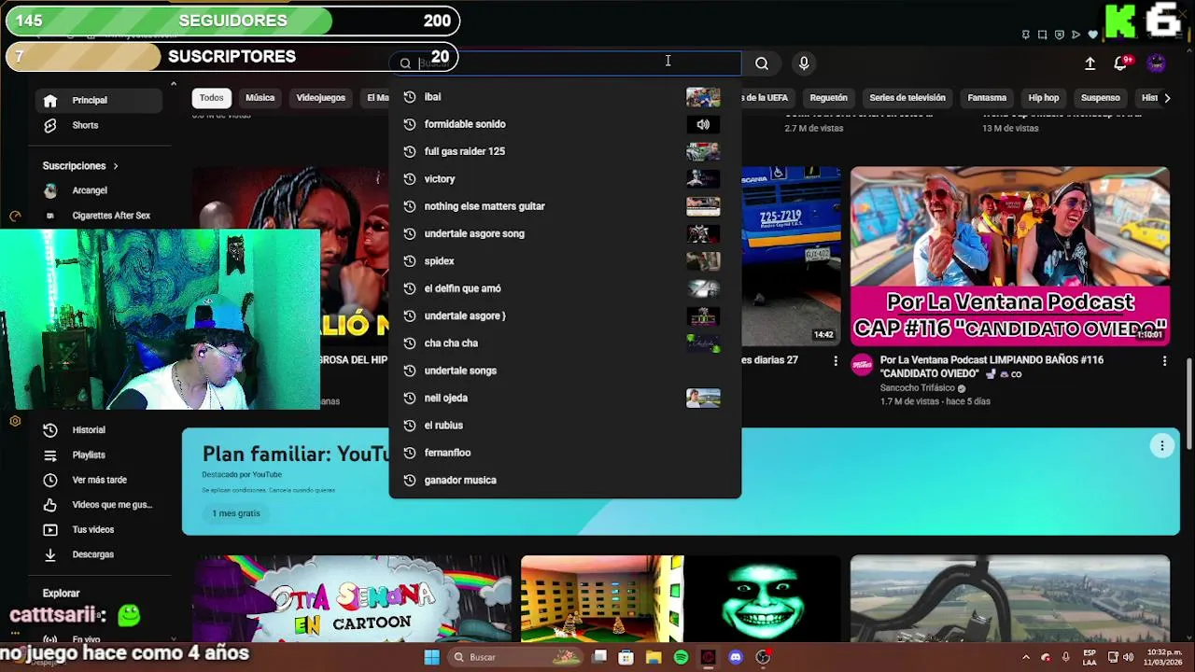Click thumbnail next to 'neil ojeda' suggestion
The width and height of the screenshot is (1195, 672).
tap(703, 398)
